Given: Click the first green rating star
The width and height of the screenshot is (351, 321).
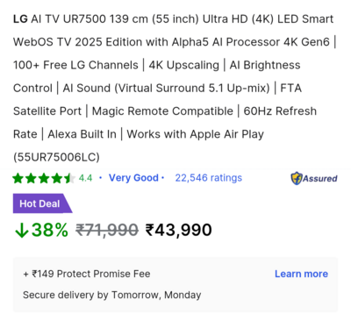Looking at the screenshot, I should click(x=18, y=178).
